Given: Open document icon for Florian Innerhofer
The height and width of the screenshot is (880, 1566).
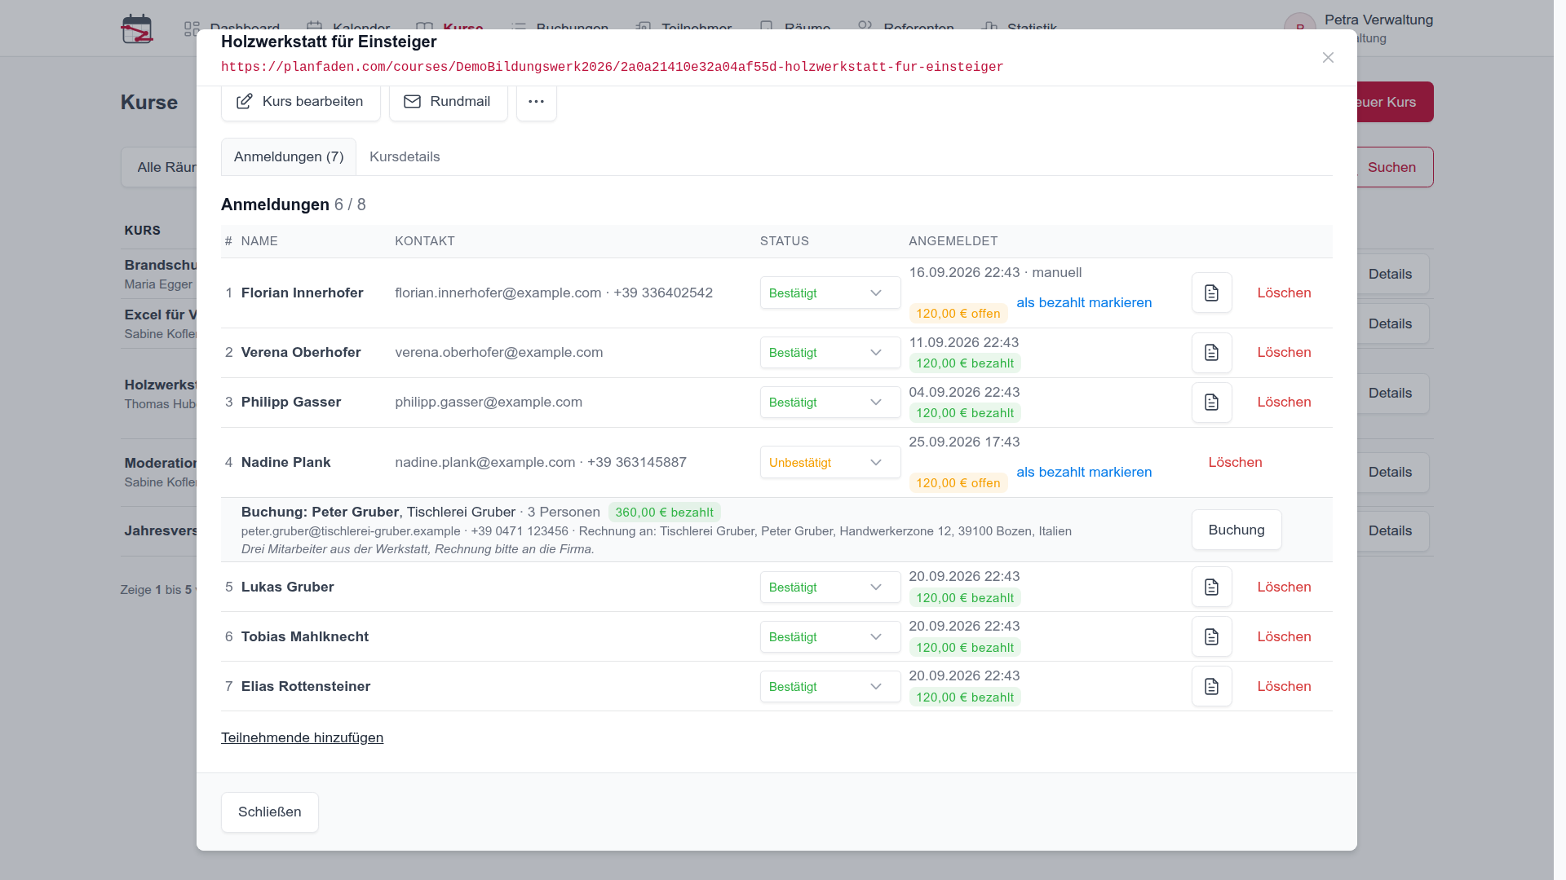Looking at the screenshot, I should [1211, 293].
